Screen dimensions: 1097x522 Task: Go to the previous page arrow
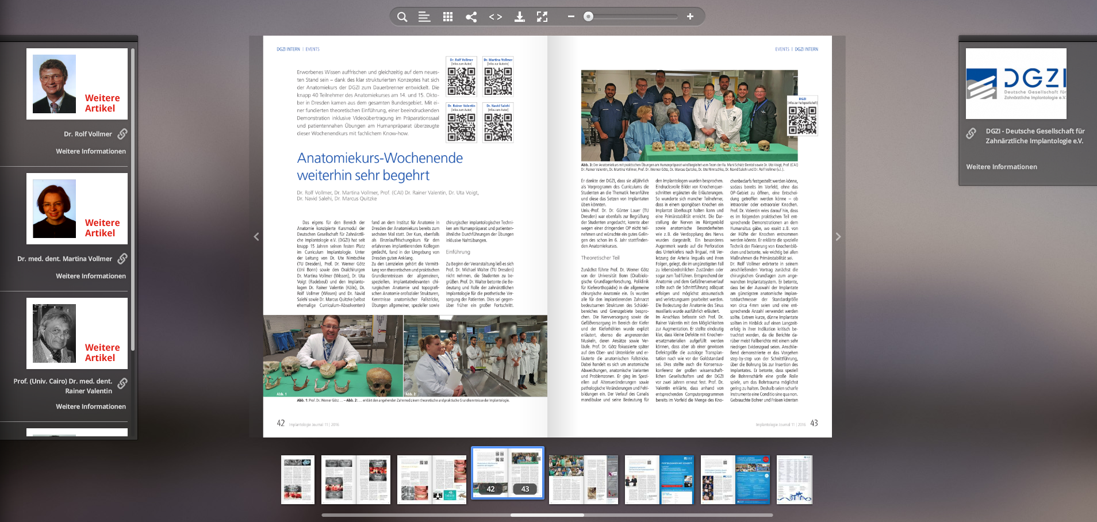[x=256, y=236]
